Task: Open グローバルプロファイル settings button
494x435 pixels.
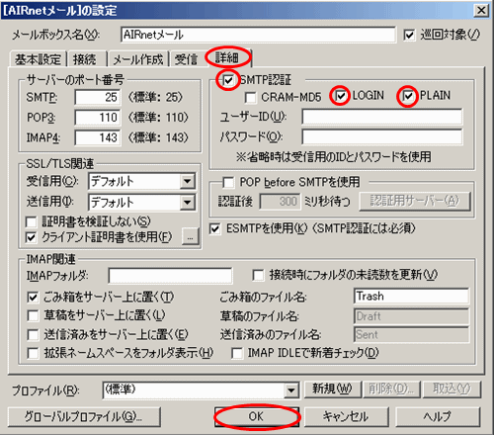Action: point(84,416)
